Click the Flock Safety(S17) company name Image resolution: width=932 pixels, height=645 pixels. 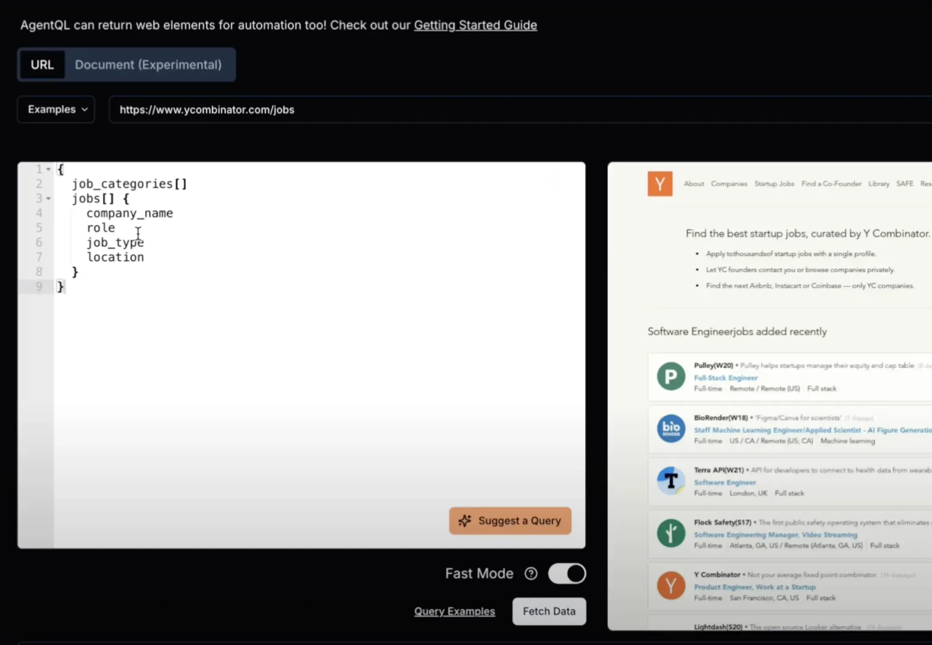(723, 523)
